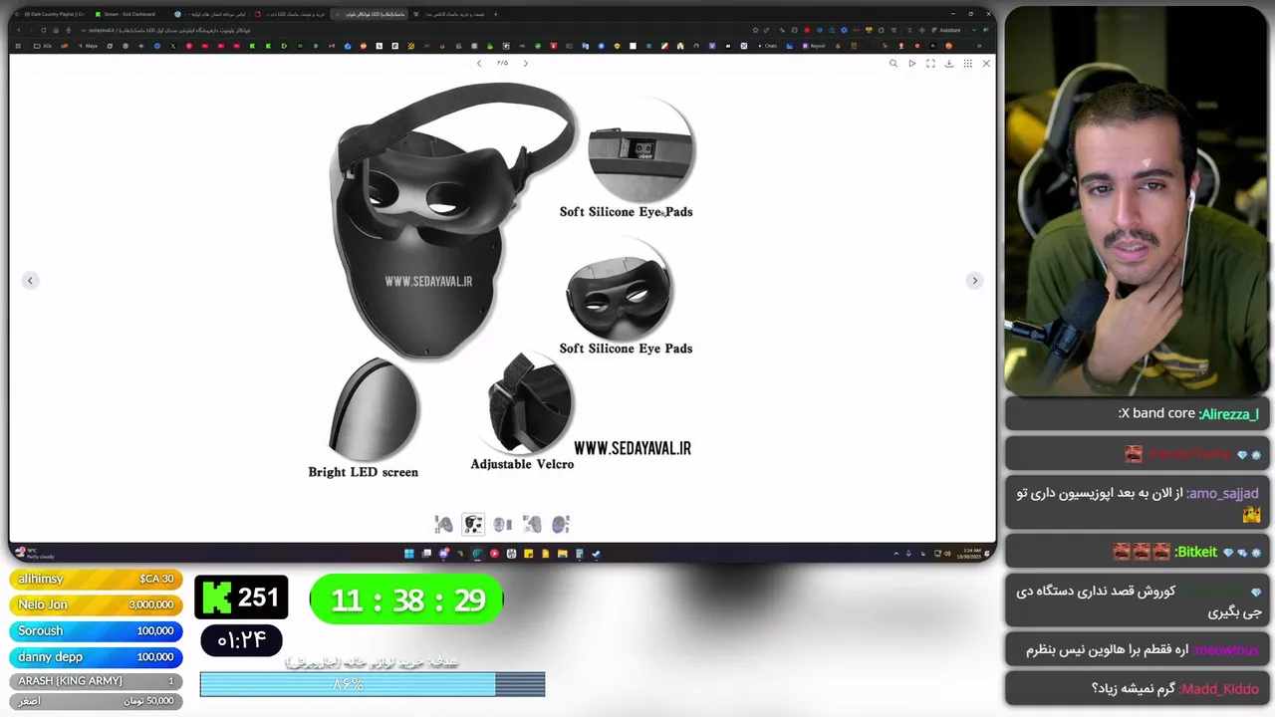Switch to the third browser tab
The image size is (1275, 717).
[x=209, y=14]
